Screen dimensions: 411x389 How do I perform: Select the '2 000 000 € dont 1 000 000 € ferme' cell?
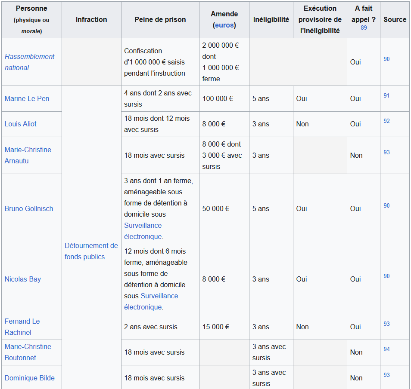[224, 62]
